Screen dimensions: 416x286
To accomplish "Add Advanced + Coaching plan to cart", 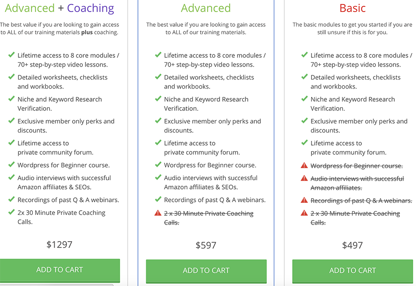I will click(60, 270).
